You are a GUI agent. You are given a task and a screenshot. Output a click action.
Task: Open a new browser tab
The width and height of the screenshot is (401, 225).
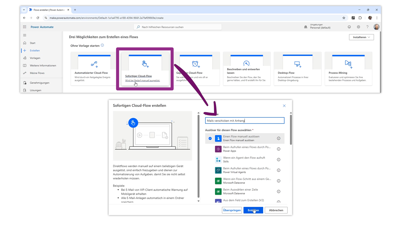pyautogui.click(x=75, y=10)
